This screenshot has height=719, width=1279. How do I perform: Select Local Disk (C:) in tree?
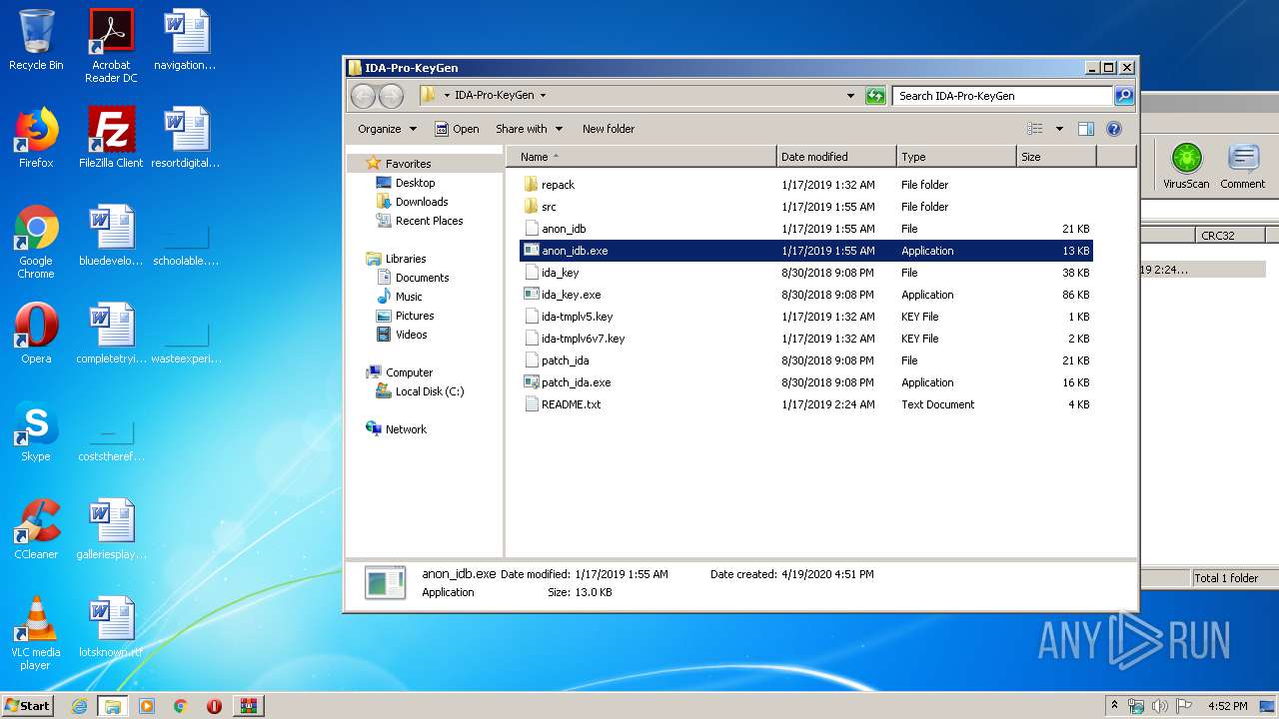[x=430, y=391]
